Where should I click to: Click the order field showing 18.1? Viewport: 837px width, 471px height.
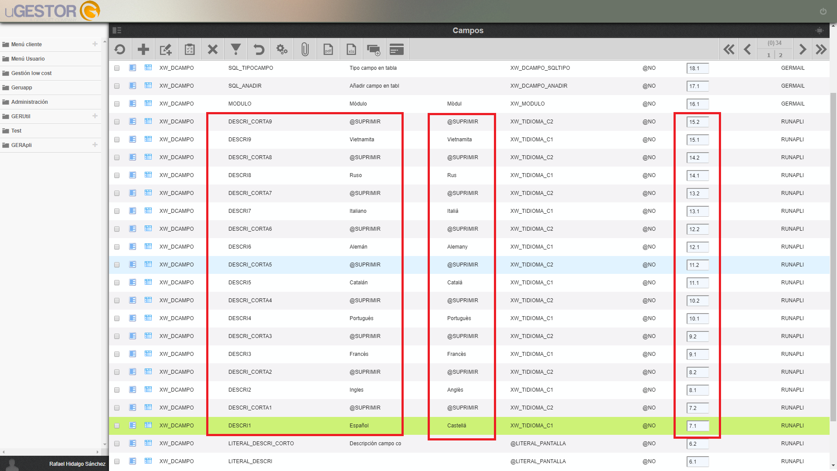tap(697, 68)
